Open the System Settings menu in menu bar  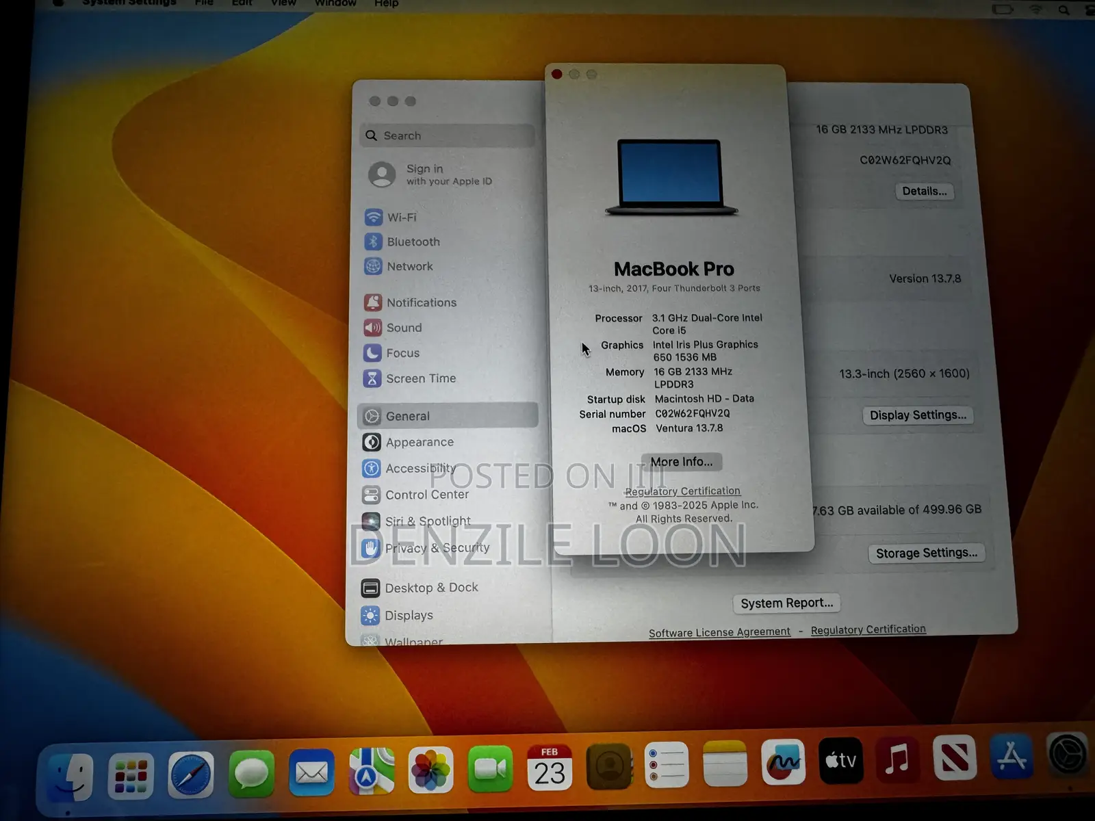coord(129,3)
